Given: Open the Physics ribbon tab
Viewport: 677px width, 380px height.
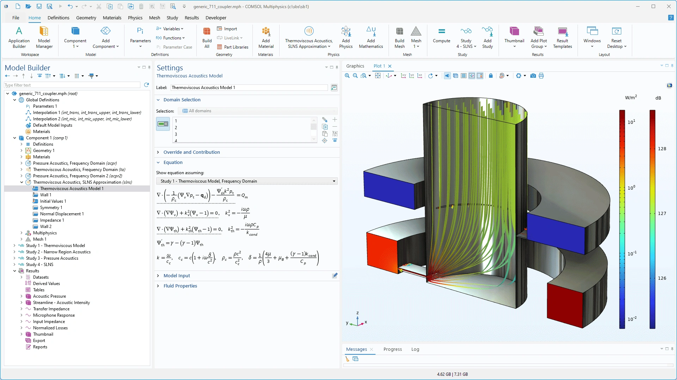Looking at the screenshot, I should point(135,18).
